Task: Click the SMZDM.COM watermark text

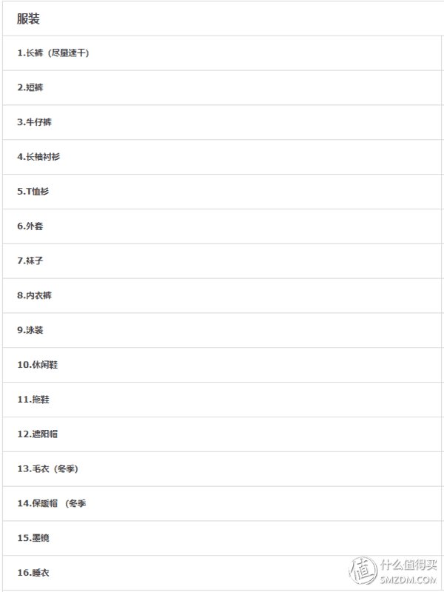Action: pos(408,580)
